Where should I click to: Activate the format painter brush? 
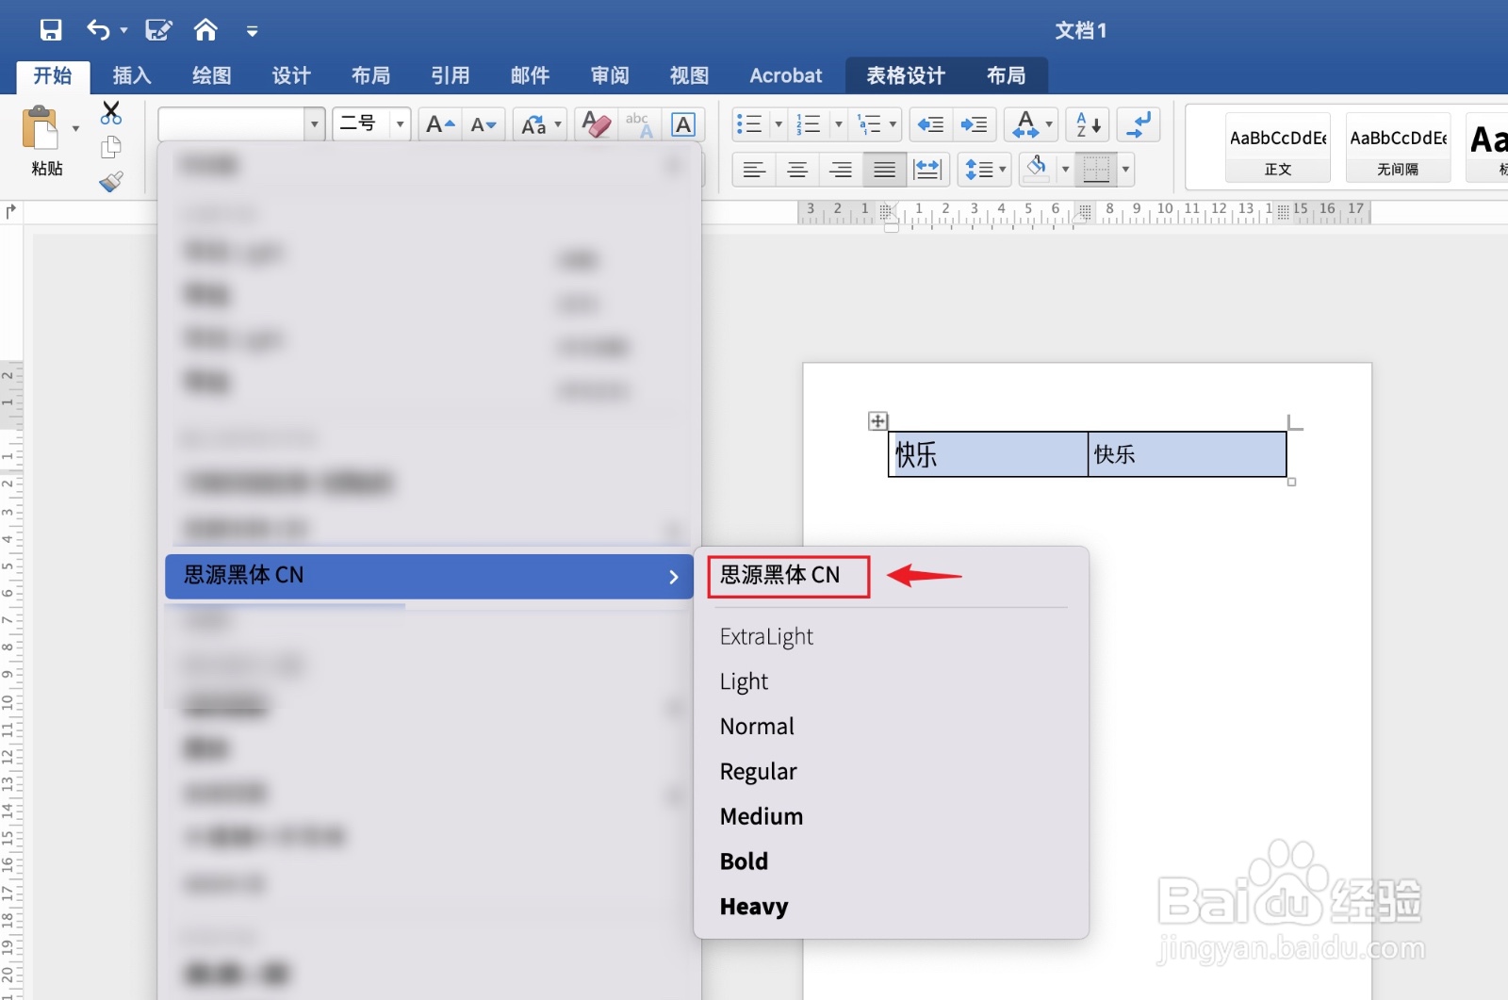pos(111,181)
